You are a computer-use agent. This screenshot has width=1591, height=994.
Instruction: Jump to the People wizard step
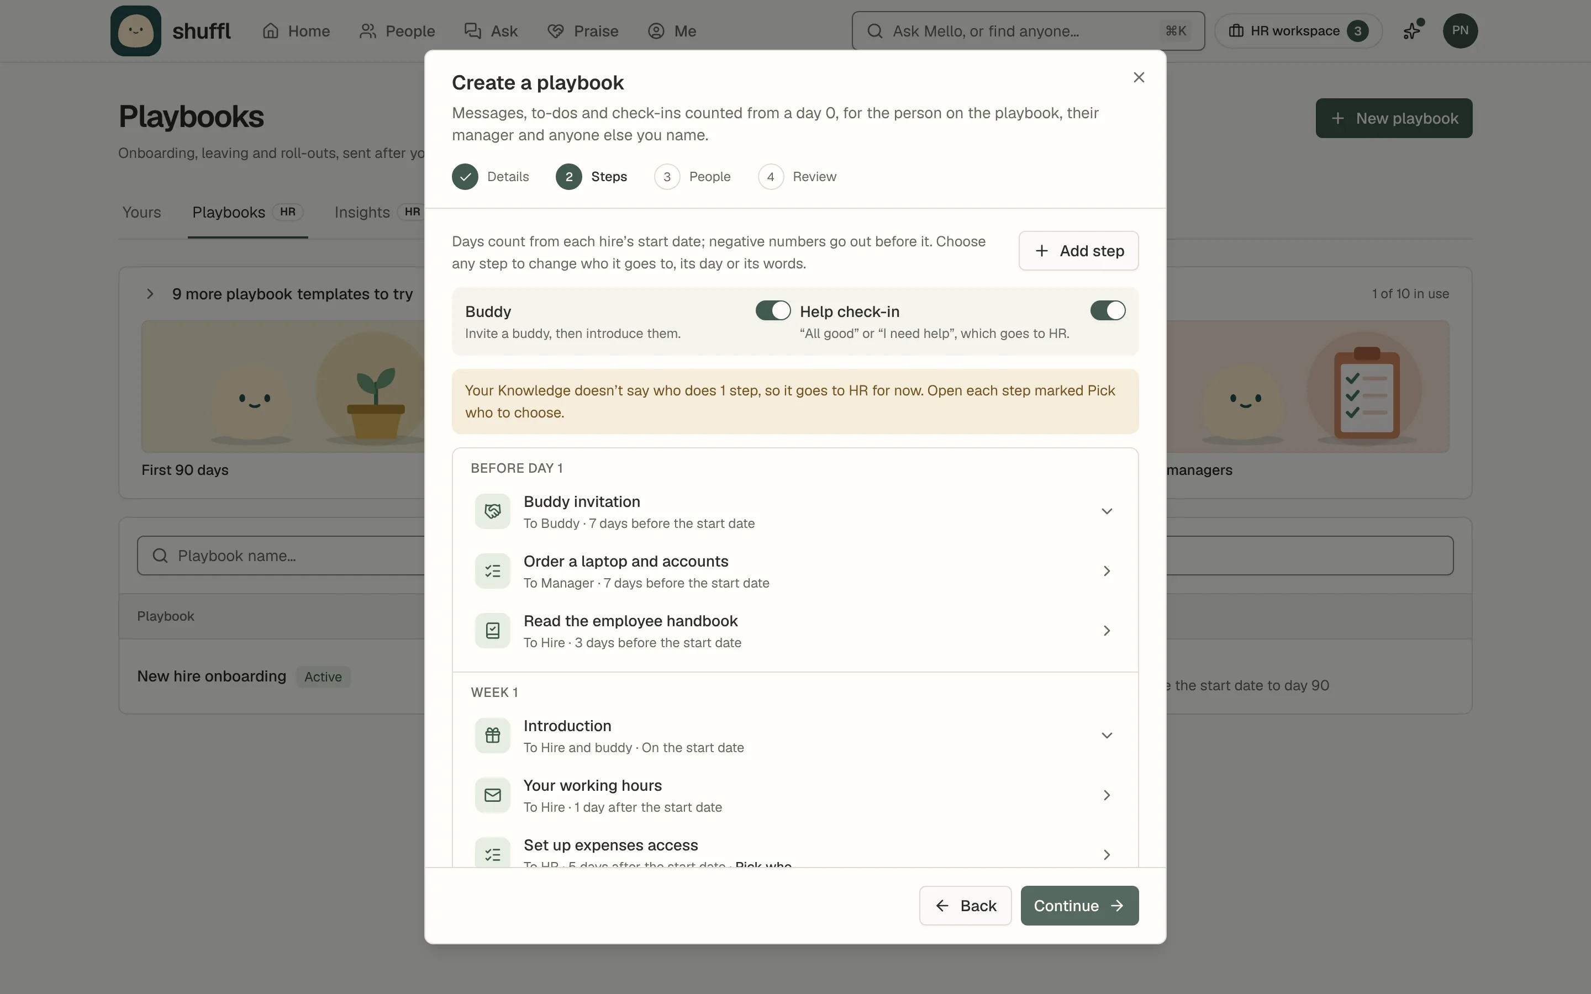[x=692, y=177]
